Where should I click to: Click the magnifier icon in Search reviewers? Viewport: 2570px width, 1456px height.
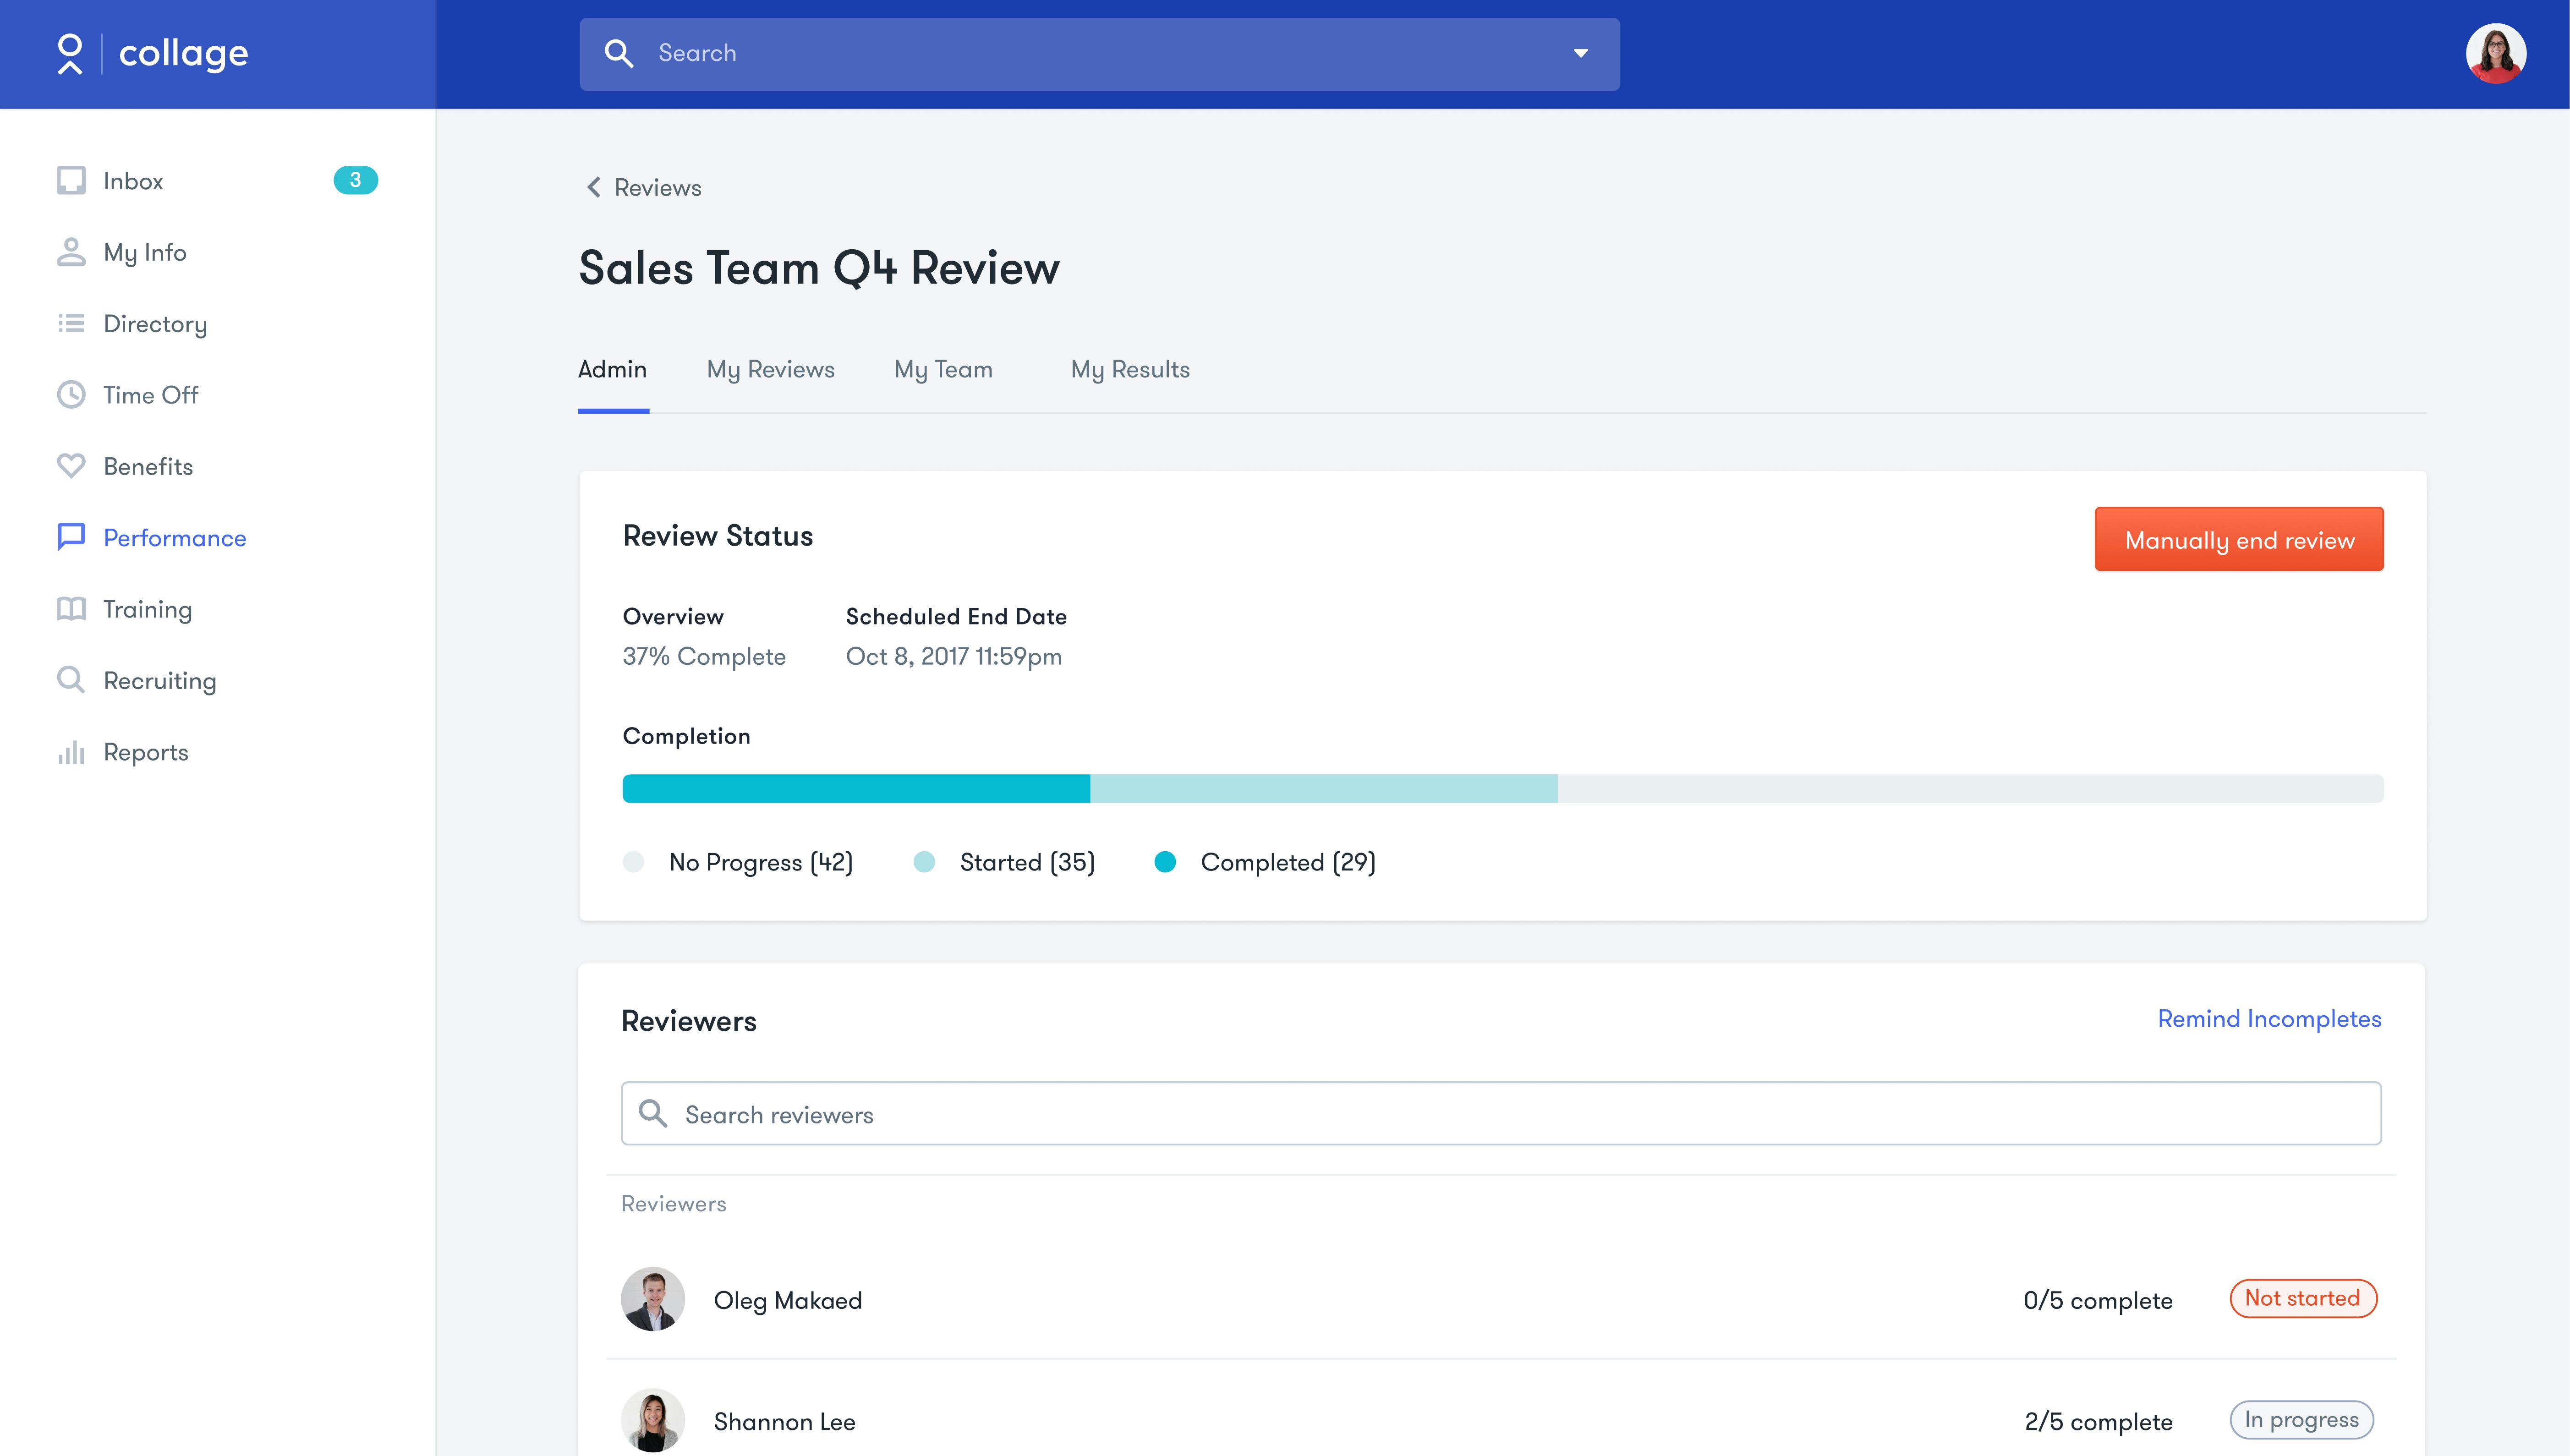pos(653,1113)
